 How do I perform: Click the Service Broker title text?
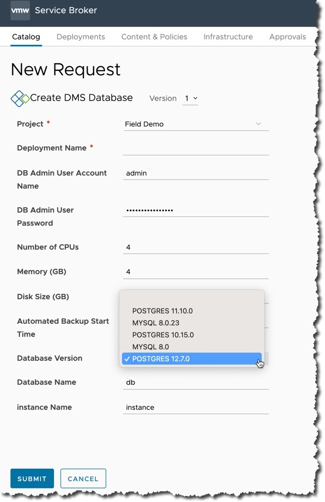pyautogui.click(x=66, y=10)
